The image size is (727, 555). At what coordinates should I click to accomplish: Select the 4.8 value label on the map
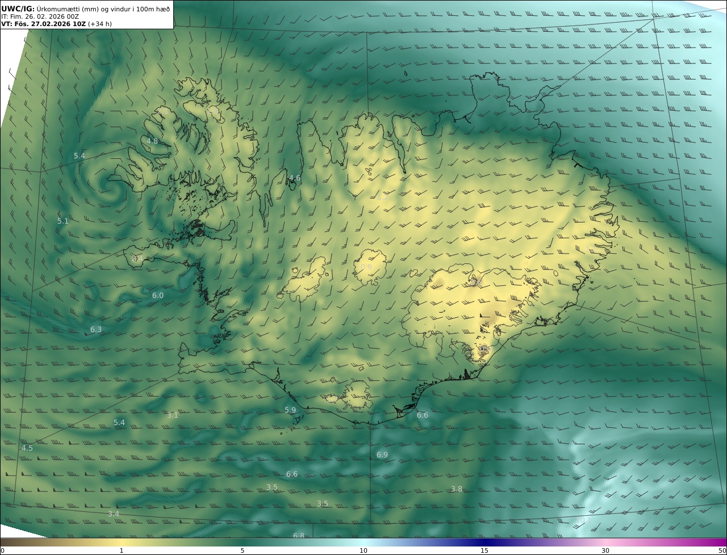152,141
